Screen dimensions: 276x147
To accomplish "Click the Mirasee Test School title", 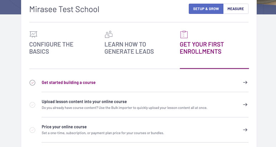I will (x=64, y=9).
